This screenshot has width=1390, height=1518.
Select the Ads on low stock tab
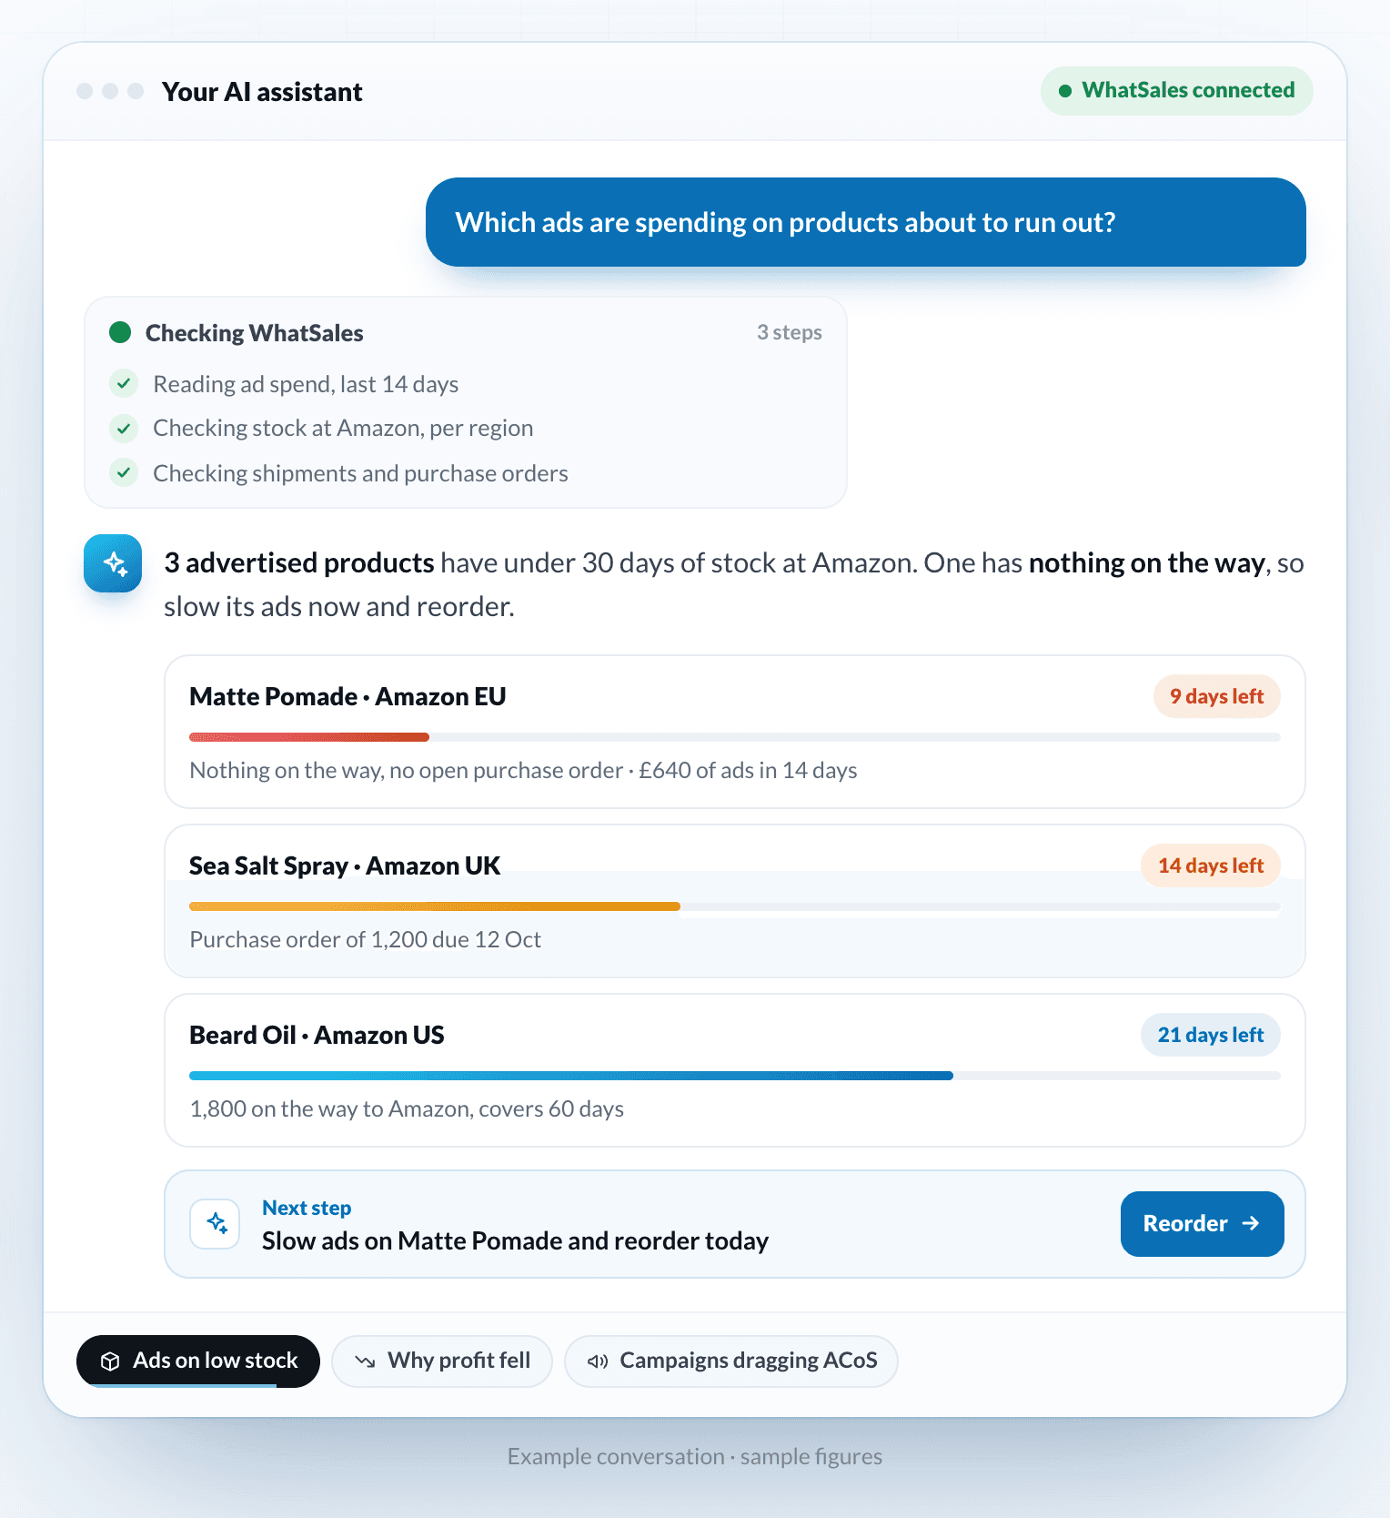[x=198, y=1361]
